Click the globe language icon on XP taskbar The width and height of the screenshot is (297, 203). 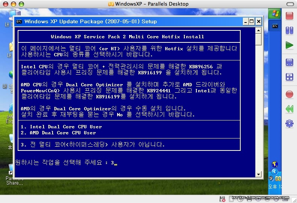tap(274, 164)
